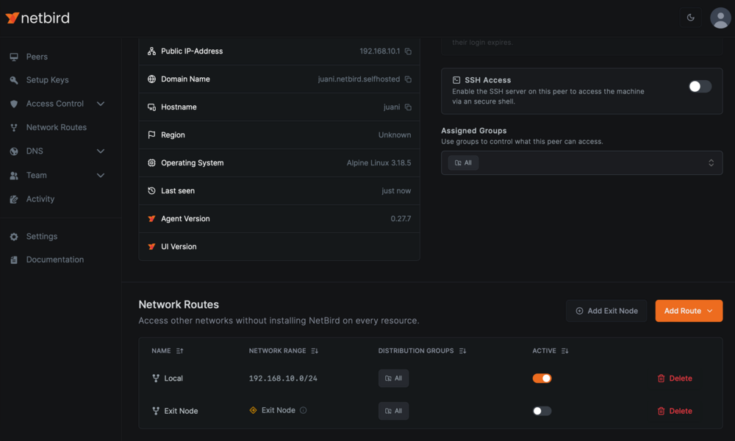Show info icon next to Exit Node range
Screen dimensions: 735x441
(x=304, y=410)
